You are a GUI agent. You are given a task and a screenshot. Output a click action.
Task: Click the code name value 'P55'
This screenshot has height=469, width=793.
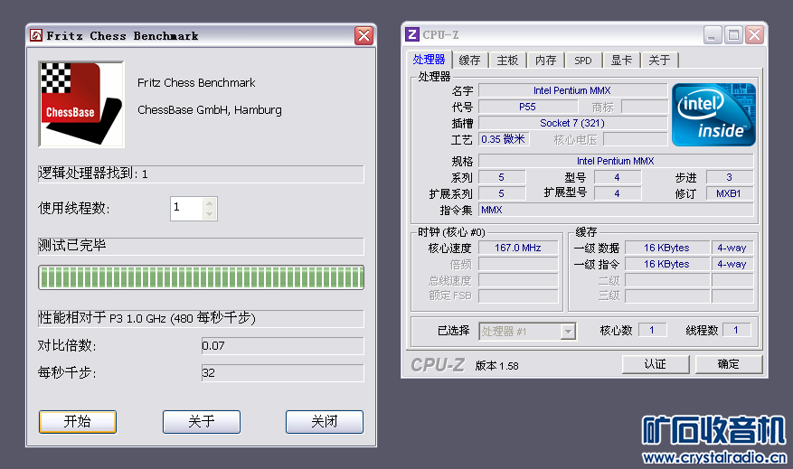[527, 107]
